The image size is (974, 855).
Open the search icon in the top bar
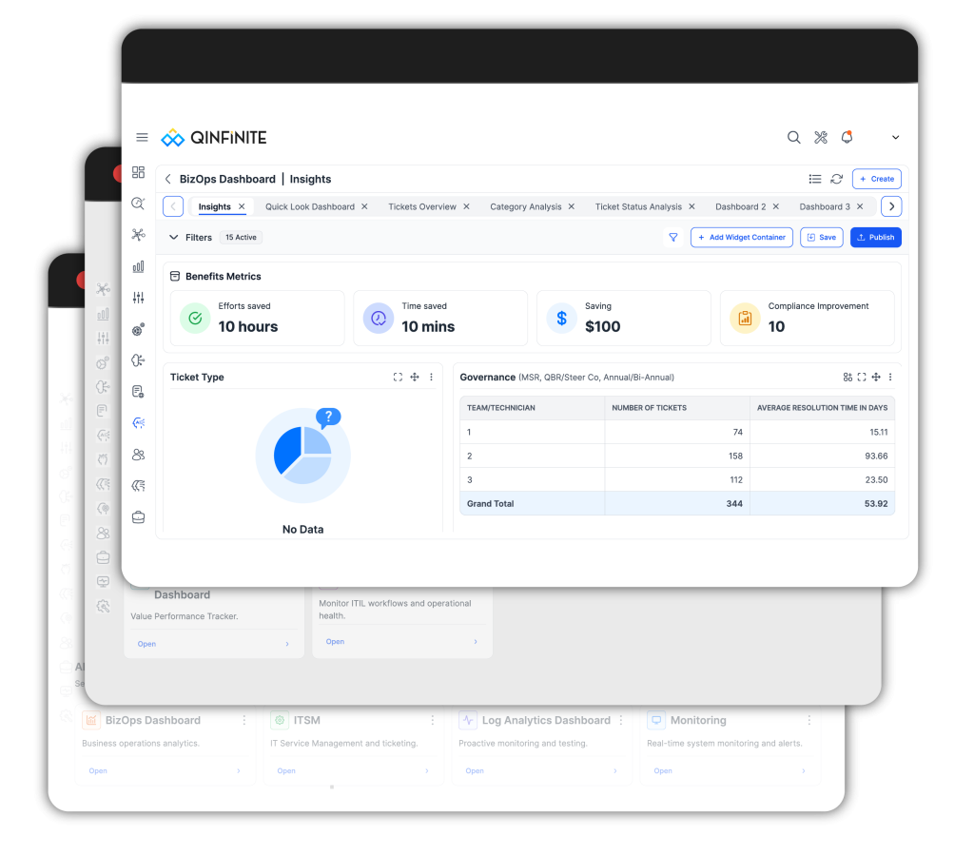pyautogui.click(x=794, y=137)
